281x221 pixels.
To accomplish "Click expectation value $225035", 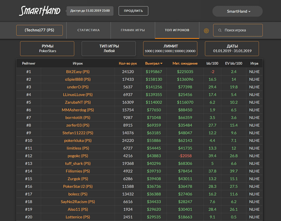I will click(185, 72).
